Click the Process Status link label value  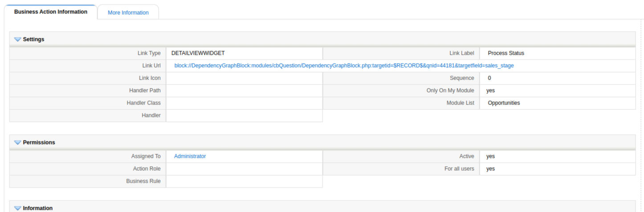point(506,53)
